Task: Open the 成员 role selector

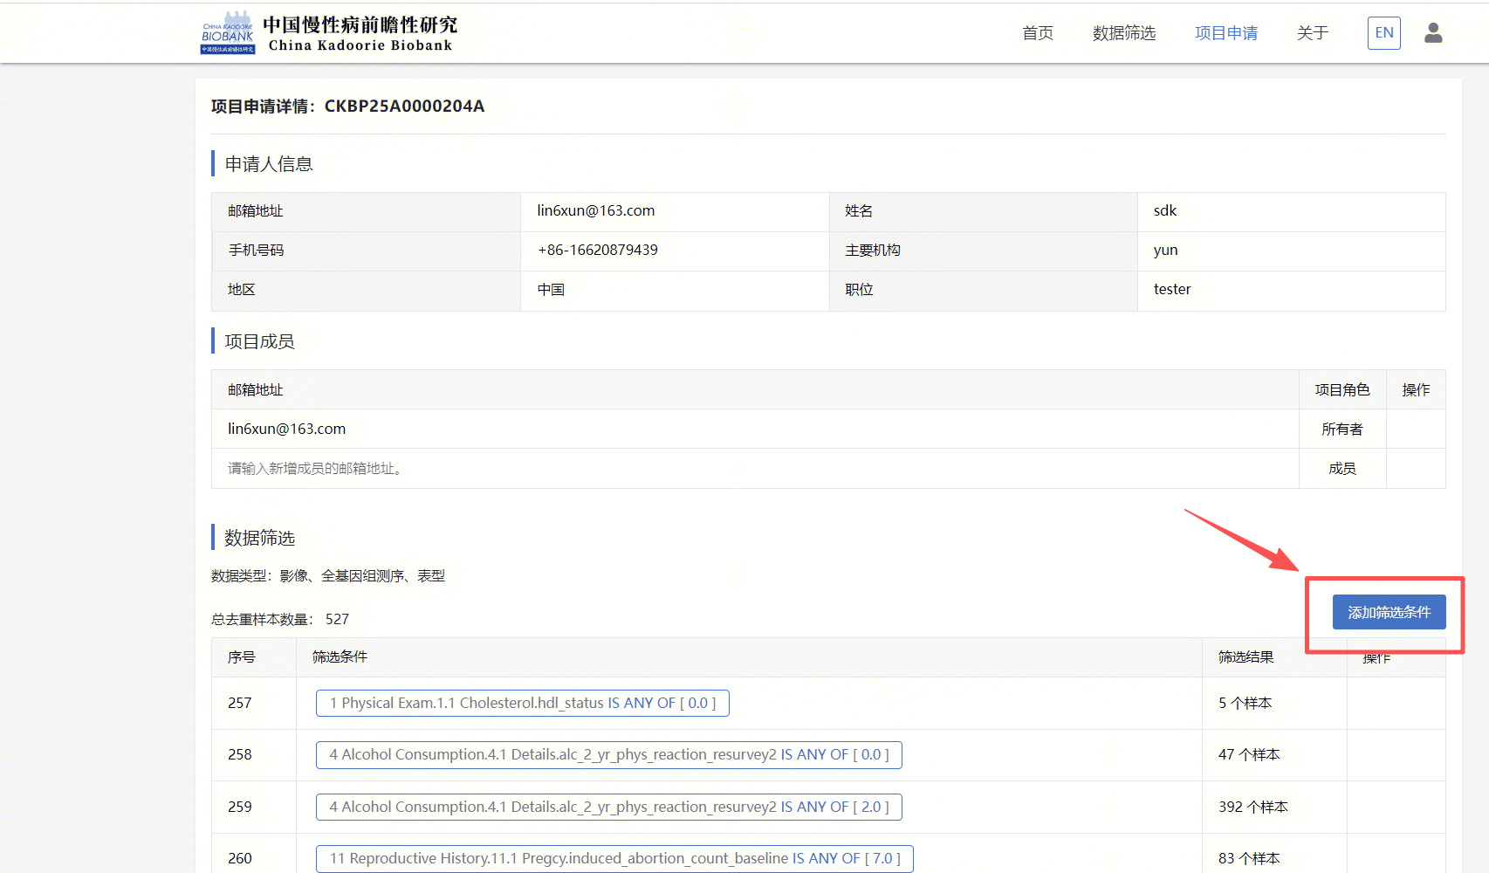Action: 1341,469
